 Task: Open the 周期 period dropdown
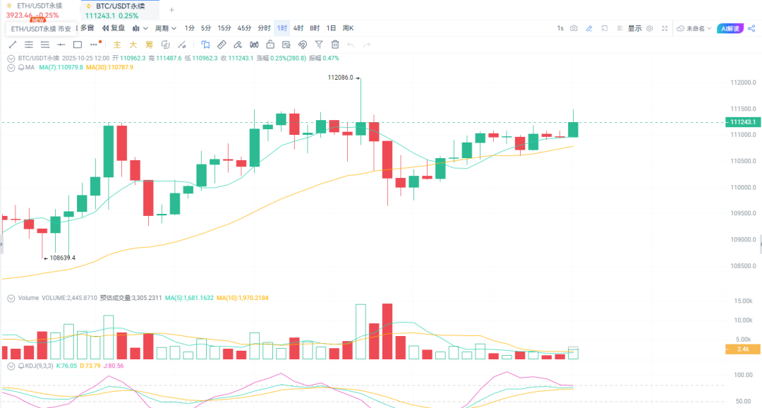166,28
